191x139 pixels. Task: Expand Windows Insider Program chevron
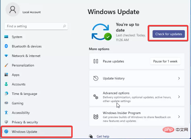coord(179,117)
